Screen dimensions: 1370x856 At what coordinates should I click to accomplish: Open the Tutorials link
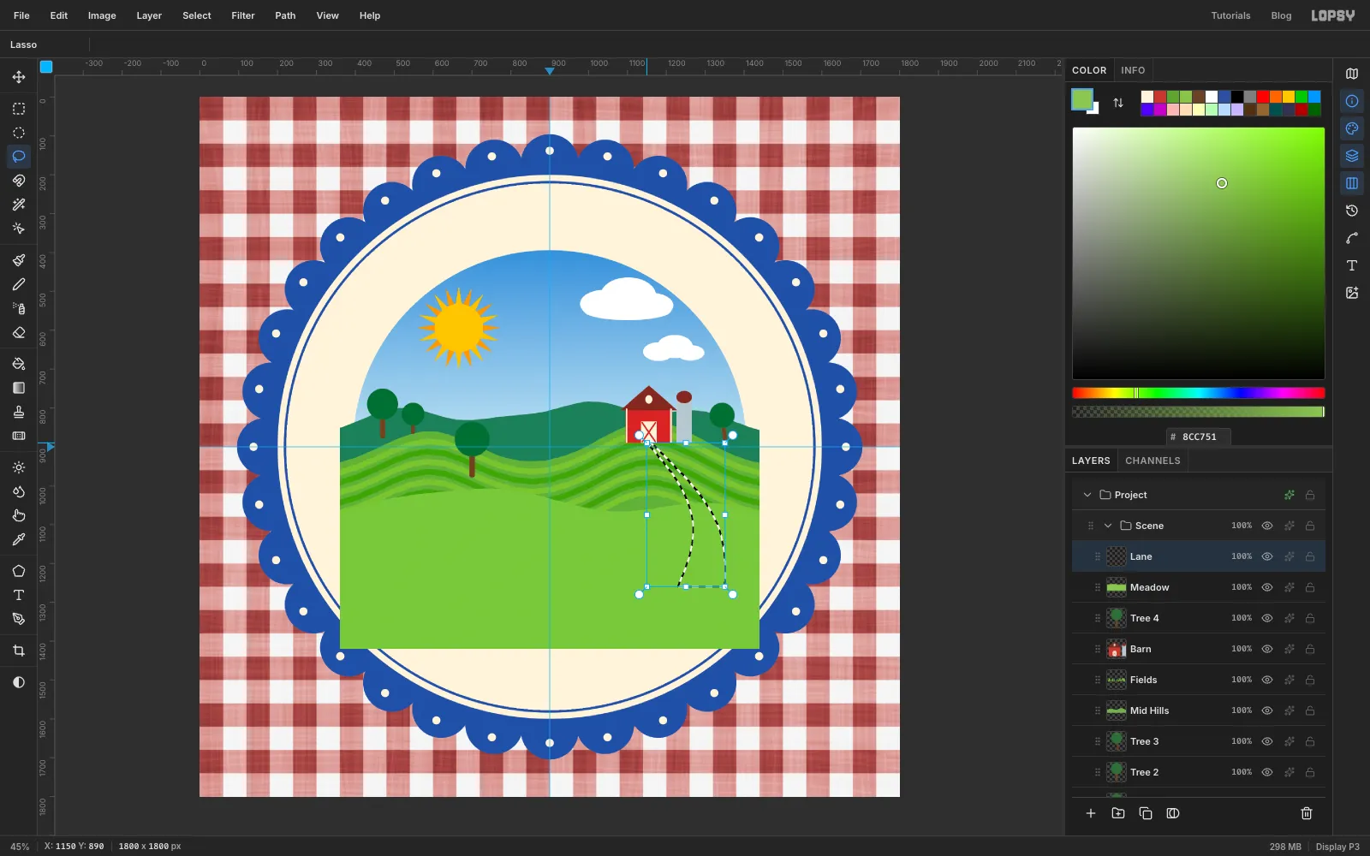(1230, 15)
